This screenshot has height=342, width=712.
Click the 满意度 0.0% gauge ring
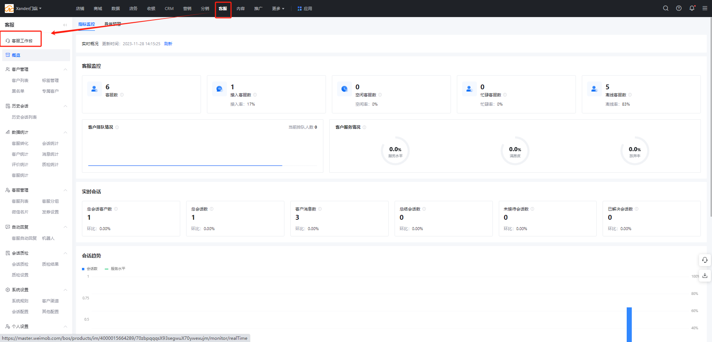(x=515, y=151)
